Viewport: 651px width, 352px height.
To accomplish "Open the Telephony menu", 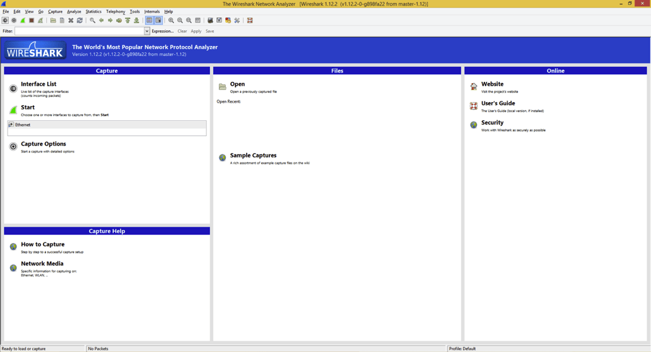I will (x=115, y=11).
